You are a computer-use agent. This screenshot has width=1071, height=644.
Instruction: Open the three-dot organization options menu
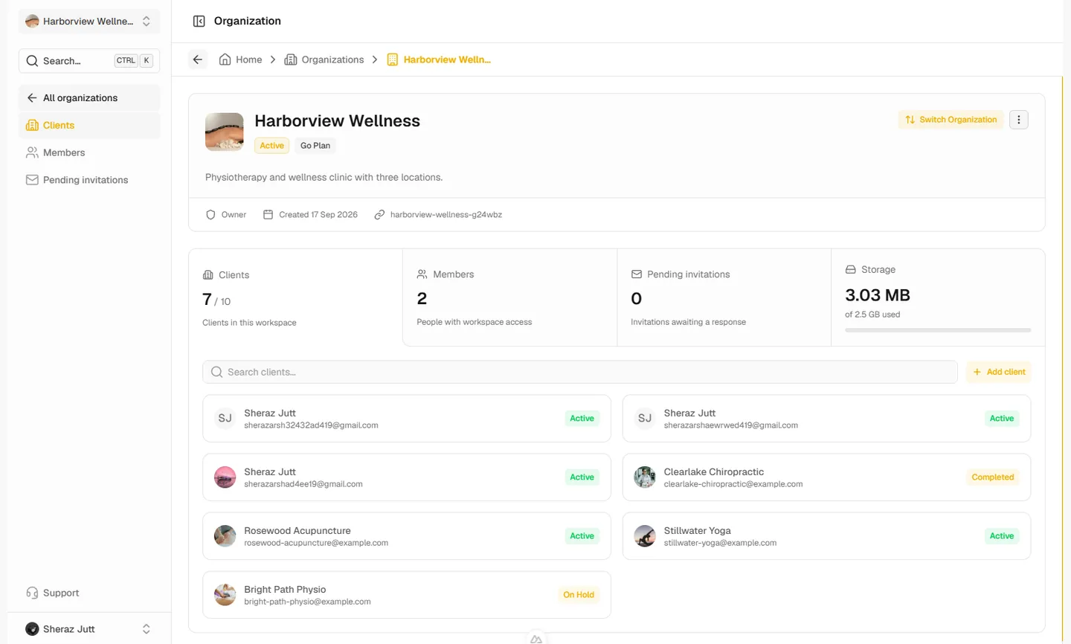1019,120
